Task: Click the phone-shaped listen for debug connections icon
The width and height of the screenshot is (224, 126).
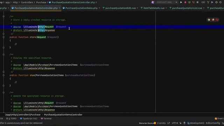Action: 194,2
